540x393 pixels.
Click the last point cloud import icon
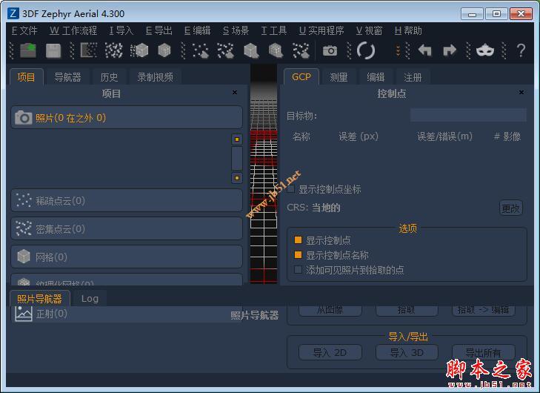click(x=301, y=50)
